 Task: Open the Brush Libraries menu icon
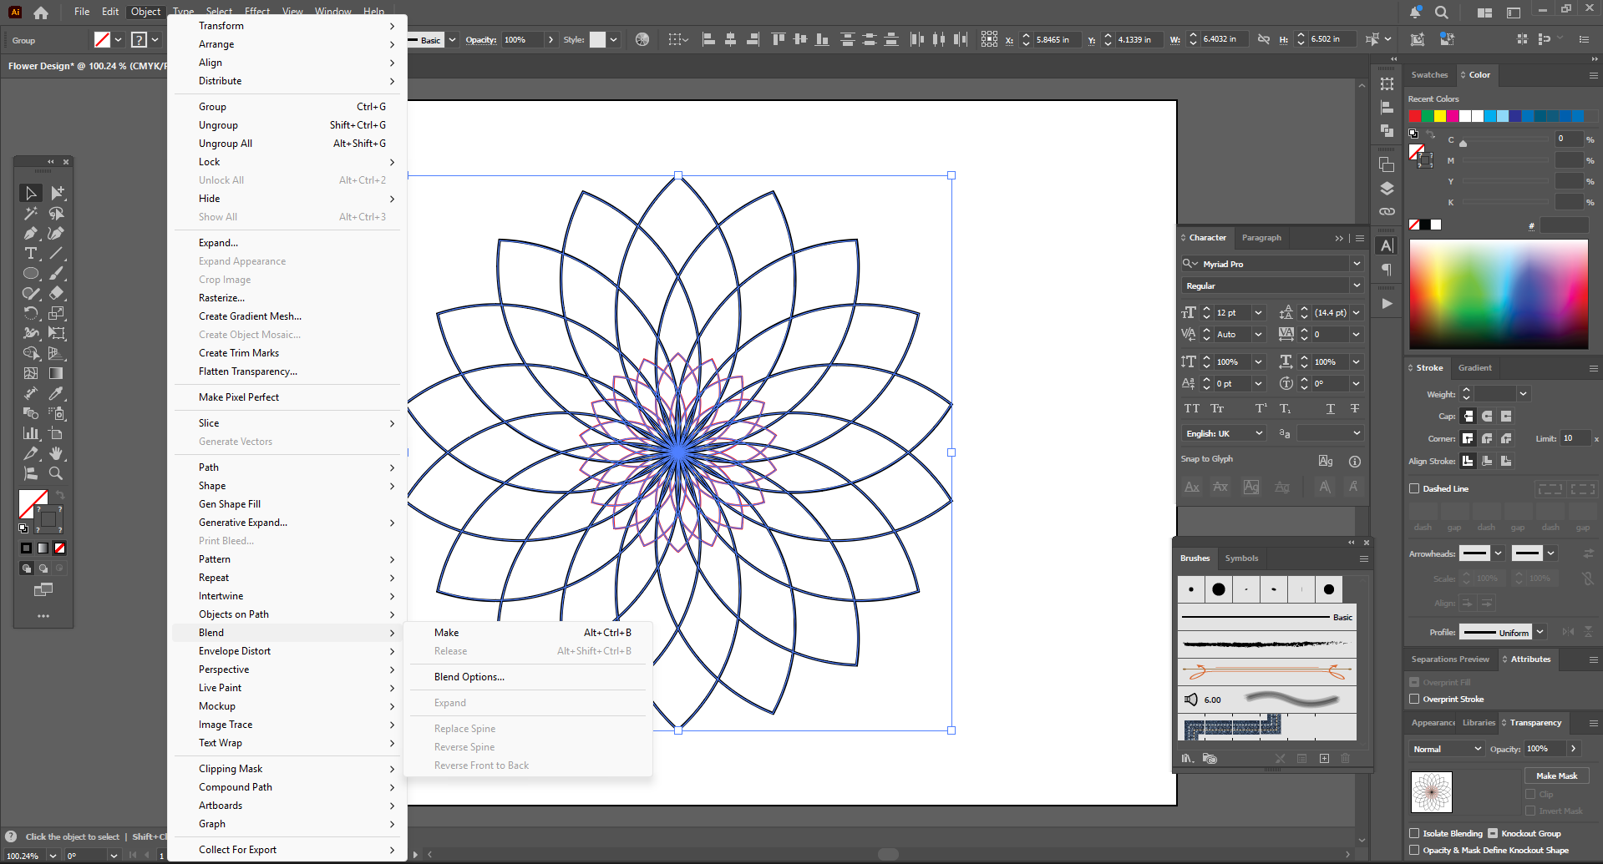coord(1187,758)
